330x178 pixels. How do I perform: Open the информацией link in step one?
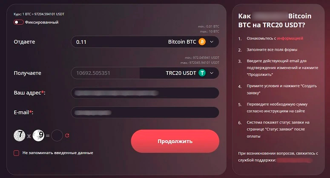coord(290,38)
